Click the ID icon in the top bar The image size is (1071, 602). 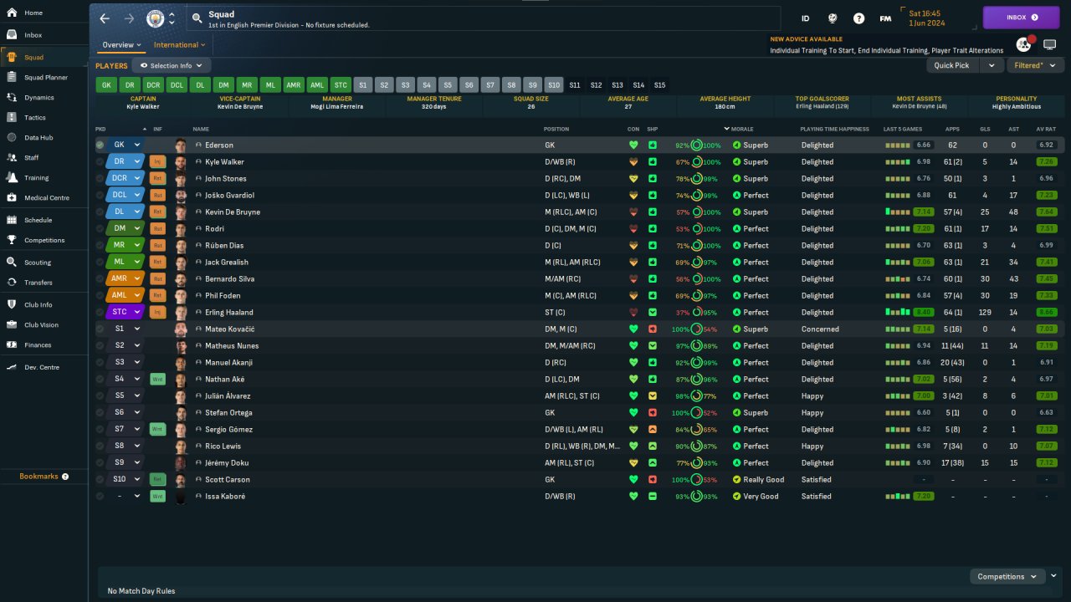click(x=805, y=18)
